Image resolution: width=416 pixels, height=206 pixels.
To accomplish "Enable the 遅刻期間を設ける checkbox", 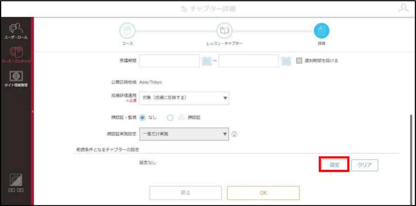I will (299, 61).
